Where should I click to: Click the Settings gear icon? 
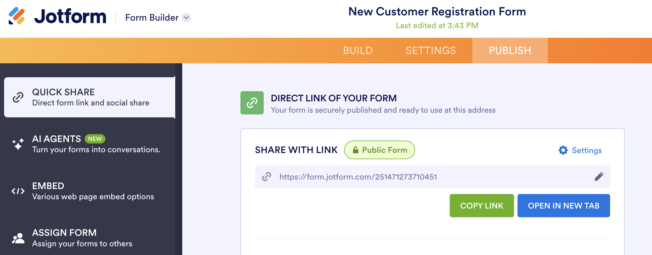(x=563, y=150)
